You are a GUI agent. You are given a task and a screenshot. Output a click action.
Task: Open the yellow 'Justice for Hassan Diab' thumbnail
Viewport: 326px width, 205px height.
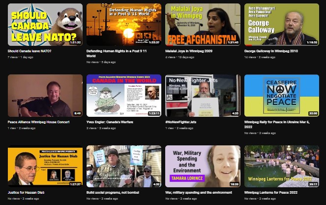[45, 166]
